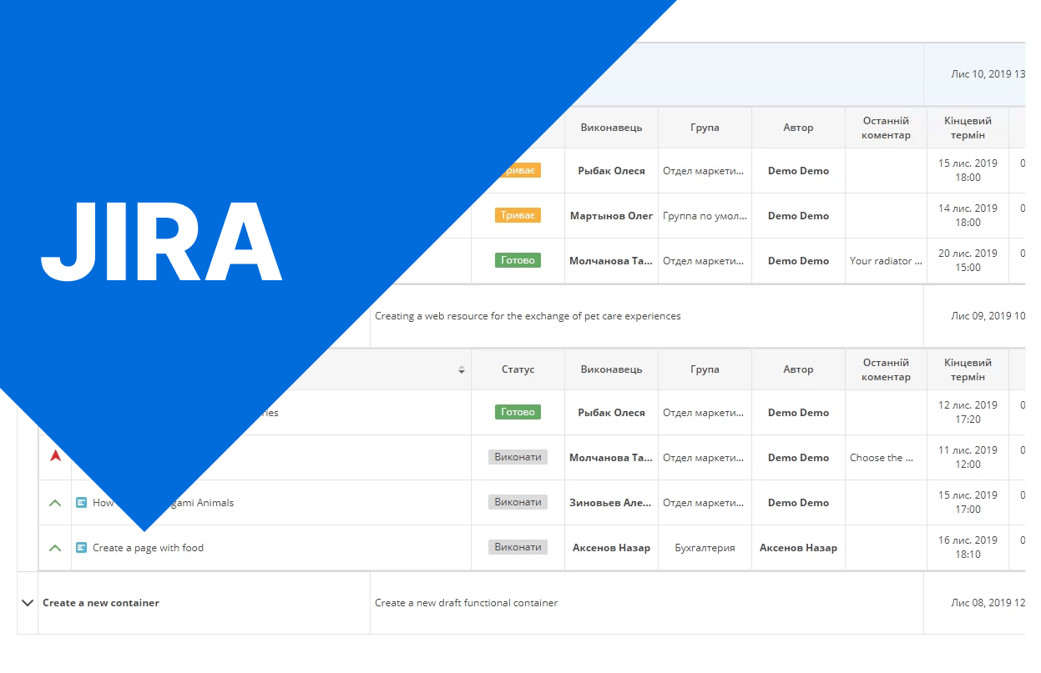
Task: Click Аксенов Назар in the Автор column
Action: (x=798, y=548)
